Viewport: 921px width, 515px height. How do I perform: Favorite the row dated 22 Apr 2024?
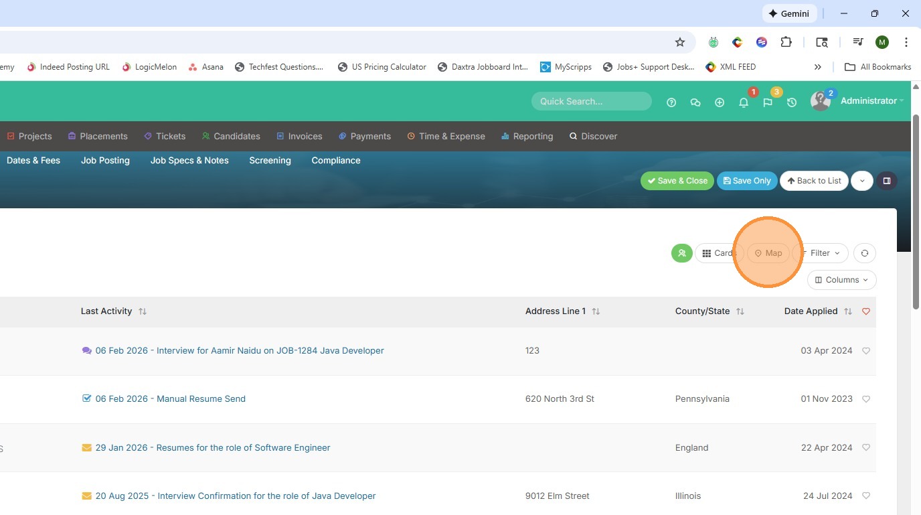[x=866, y=448]
